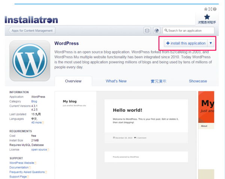Click the home icon at top right
The height and width of the screenshot is (179, 225).
coord(206,9)
